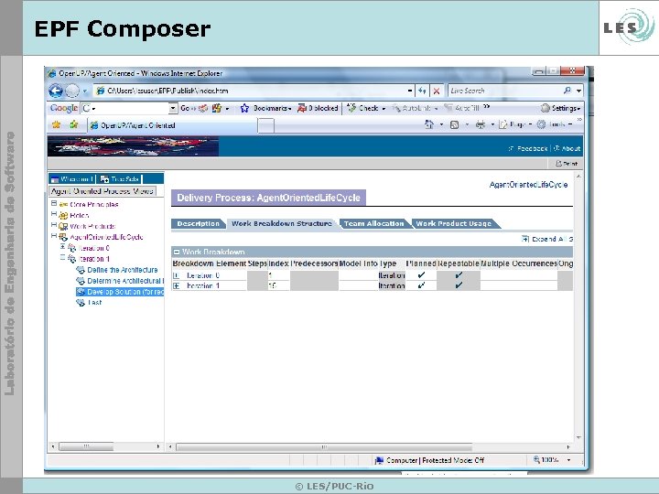Click the red Stop loading icon
This screenshot has height=494, width=659.
coord(437,91)
